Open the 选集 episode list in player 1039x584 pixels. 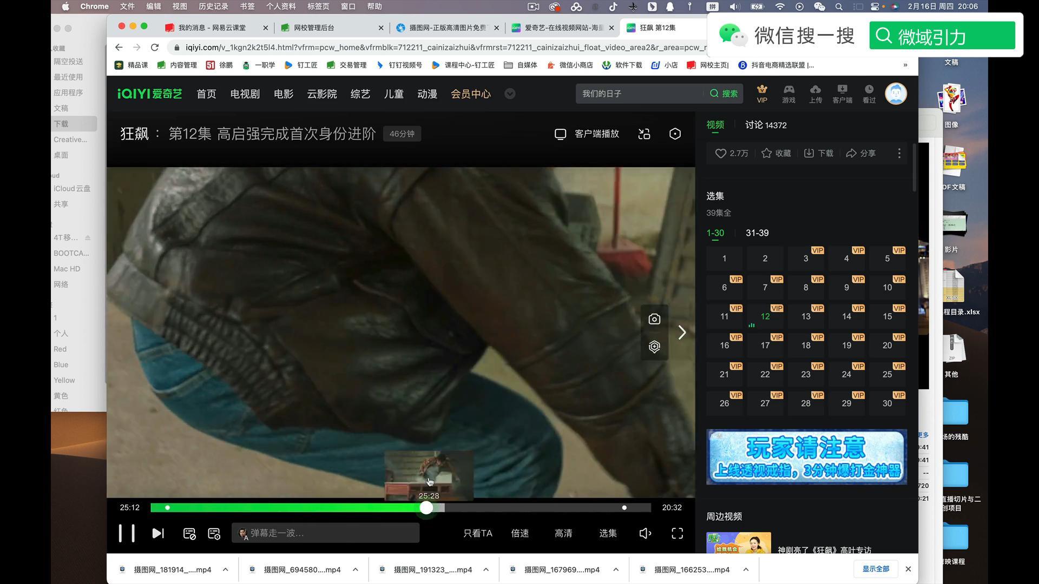pos(608,533)
